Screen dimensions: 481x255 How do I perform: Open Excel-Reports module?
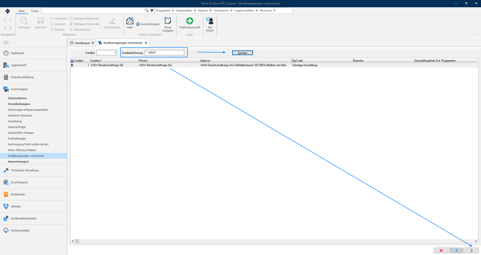33,182
